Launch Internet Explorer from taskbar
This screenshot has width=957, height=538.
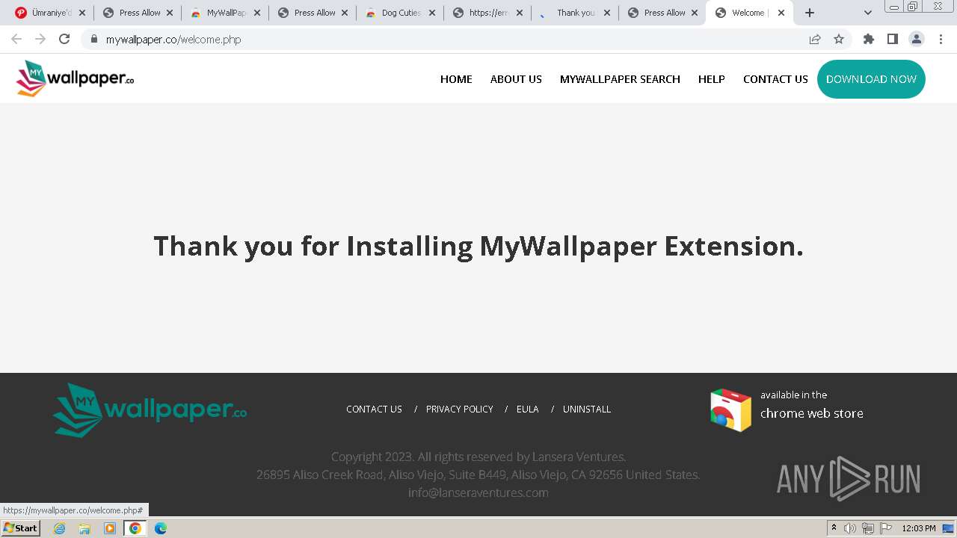(59, 528)
